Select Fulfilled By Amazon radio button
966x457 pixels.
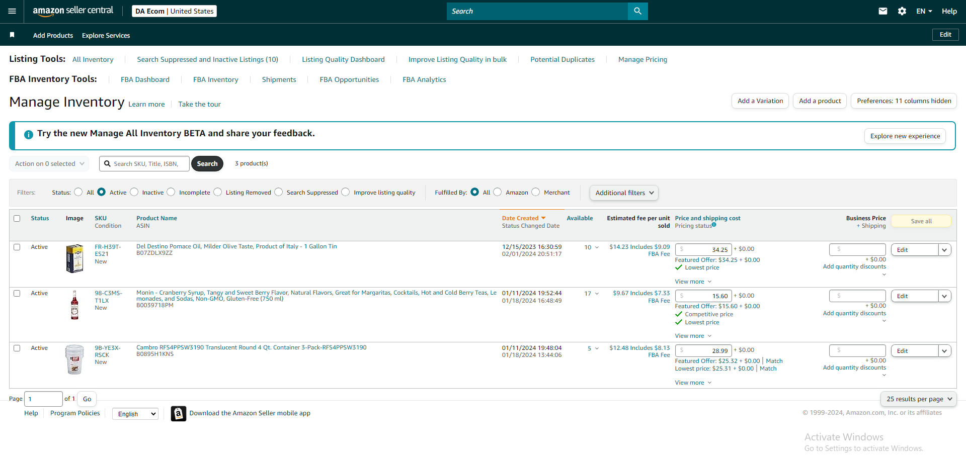click(x=498, y=192)
